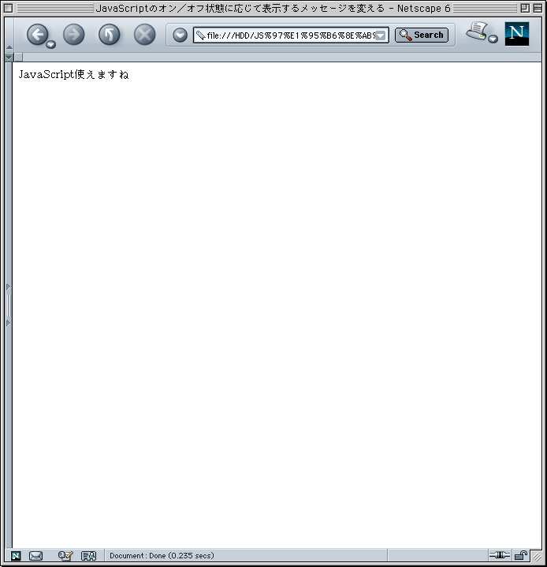Click the status text 'Document: Done (0.235 secs)'
547x567 pixels.
[162, 555]
